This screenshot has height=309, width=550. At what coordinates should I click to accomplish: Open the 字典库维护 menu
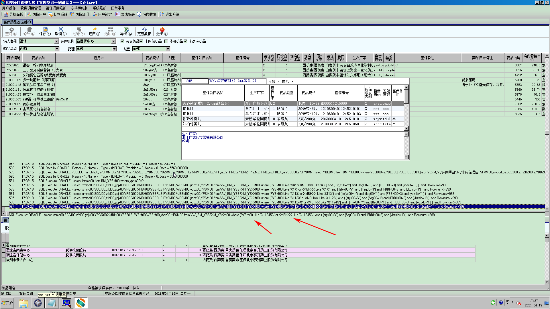pyautogui.click(x=79, y=8)
